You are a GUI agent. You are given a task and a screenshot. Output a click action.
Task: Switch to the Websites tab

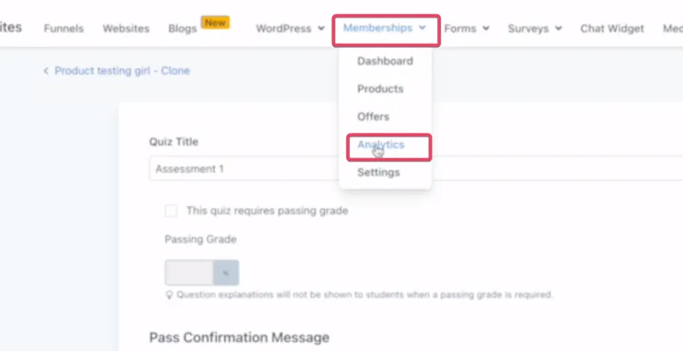tap(126, 29)
